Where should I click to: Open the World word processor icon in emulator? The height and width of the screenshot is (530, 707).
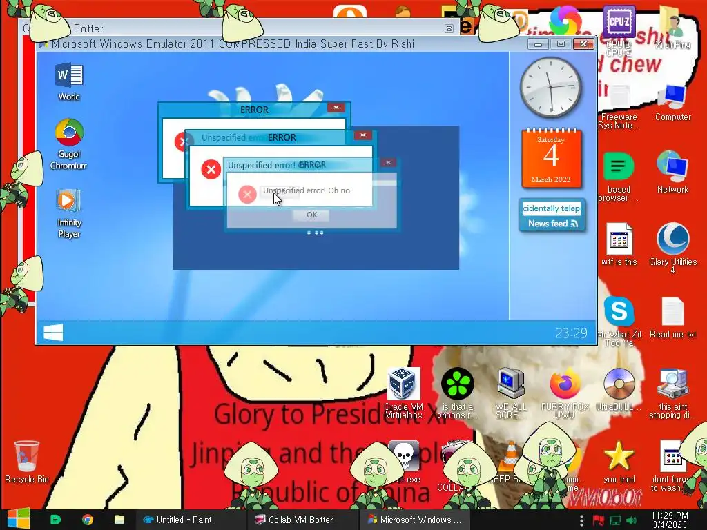coord(69,81)
